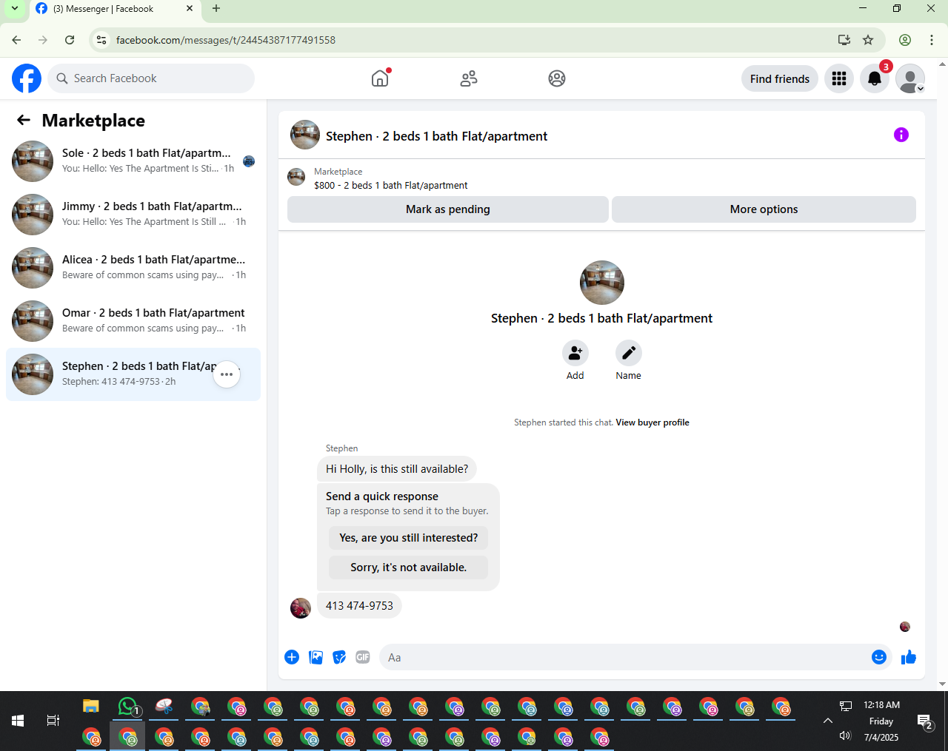Open Omar conversation in Marketplace list
The width and height of the screenshot is (948, 751).
click(133, 321)
